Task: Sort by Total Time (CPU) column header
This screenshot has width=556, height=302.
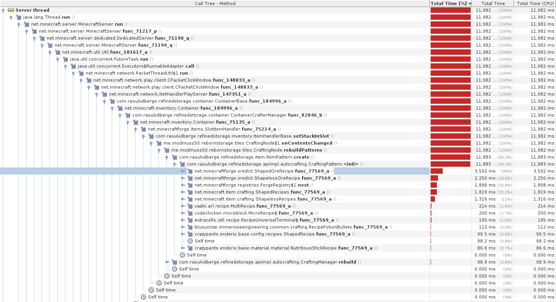Action: coord(535,3)
